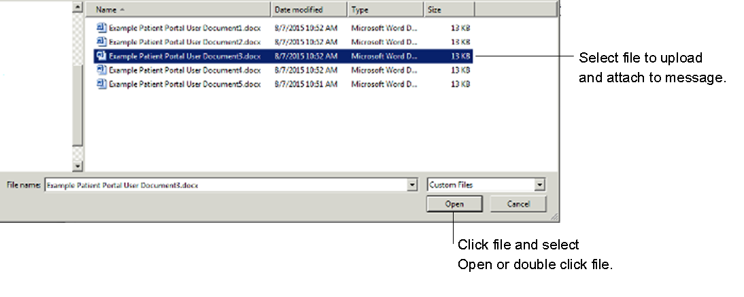Click the File name text field
744x297 pixels.
[224, 185]
